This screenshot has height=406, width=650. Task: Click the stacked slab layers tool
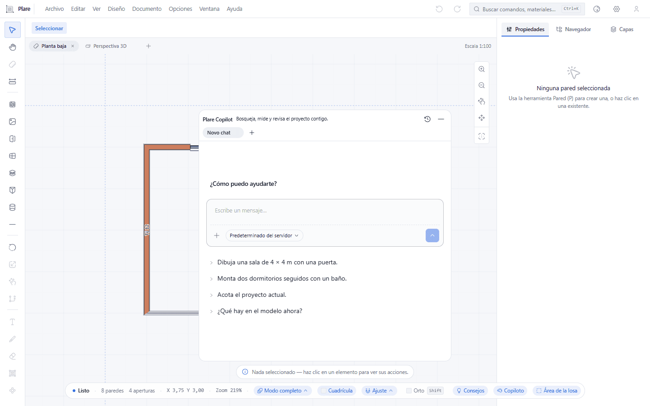(x=13, y=173)
